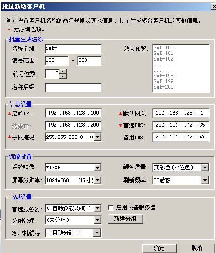Edit the 默认网关 address field
This screenshot has width=216, height=253.
181,113
